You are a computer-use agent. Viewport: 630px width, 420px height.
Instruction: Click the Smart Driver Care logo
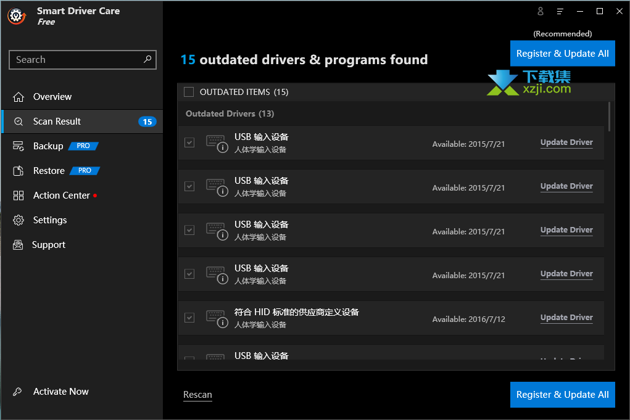17,16
